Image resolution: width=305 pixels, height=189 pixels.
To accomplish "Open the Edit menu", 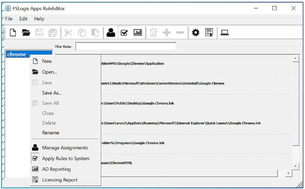I will [23, 19].
